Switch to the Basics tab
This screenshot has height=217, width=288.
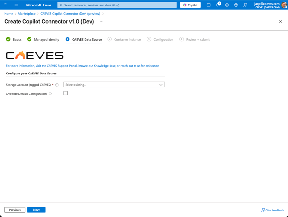point(14,40)
